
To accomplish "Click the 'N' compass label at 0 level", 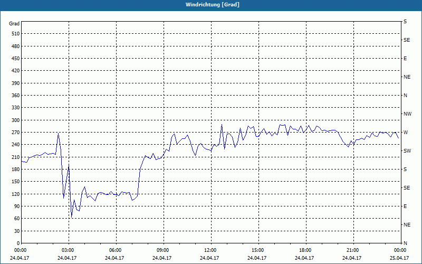I will click(405, 243).
